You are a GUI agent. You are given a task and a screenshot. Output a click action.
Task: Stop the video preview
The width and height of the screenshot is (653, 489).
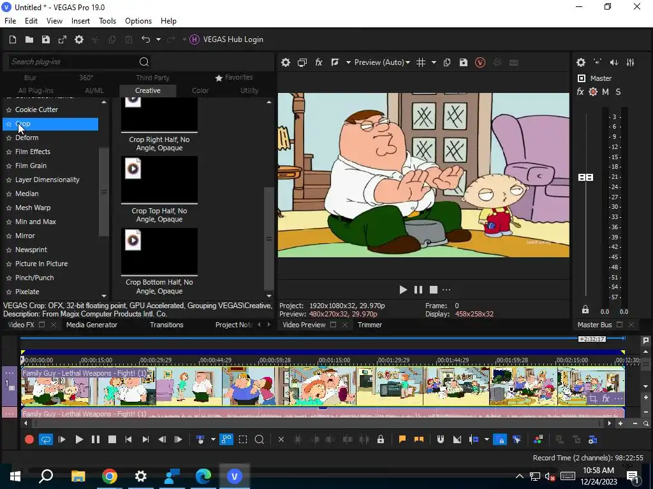tap(434, 290)
